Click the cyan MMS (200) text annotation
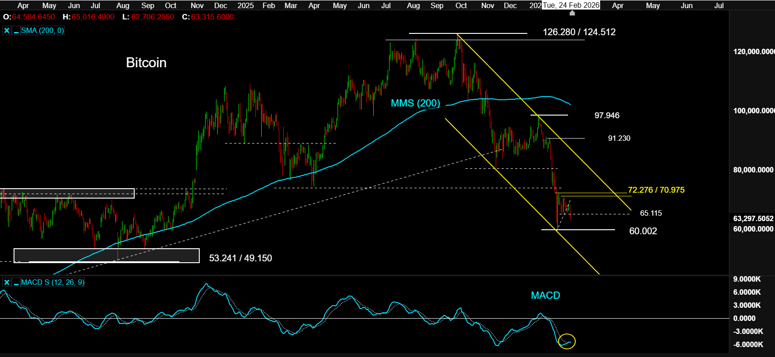 (415, 103)
